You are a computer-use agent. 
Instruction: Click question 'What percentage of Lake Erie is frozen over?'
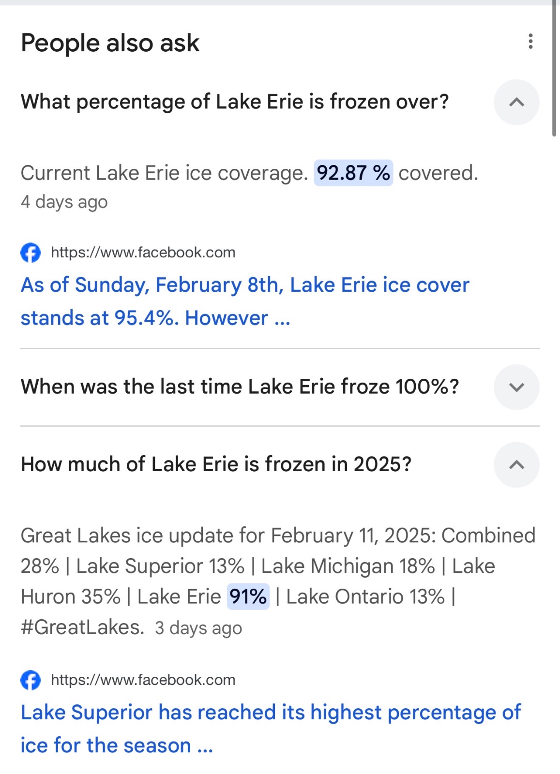(235, 102)
